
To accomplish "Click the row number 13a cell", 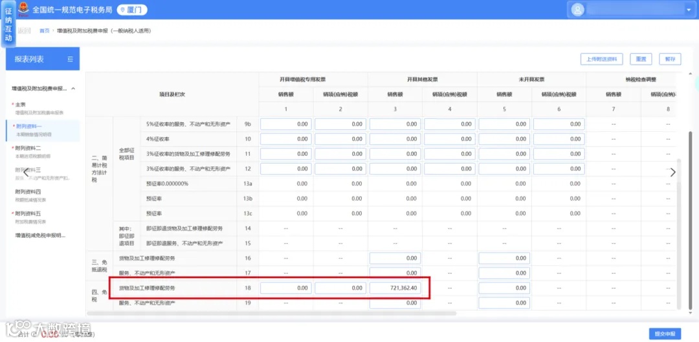I will coord(248,184).
